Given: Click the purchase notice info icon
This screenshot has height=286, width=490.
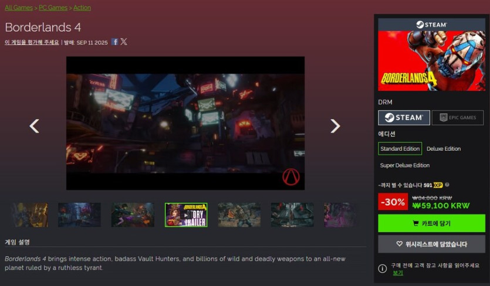Looking at the screenshot, I should (x=383, y=268).
